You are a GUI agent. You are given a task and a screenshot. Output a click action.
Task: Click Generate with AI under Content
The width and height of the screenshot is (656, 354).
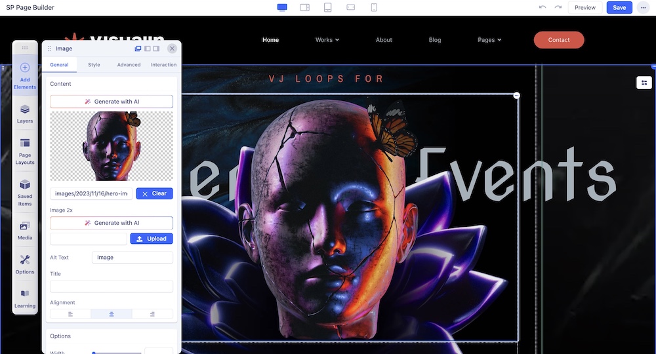pyautogui.click(x=112, y=102)
